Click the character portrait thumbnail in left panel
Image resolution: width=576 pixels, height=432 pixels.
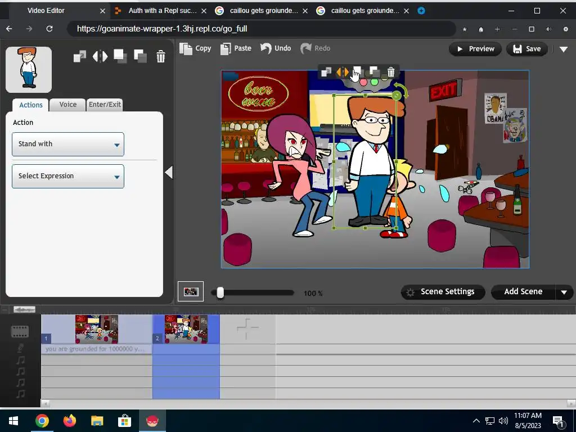pos(29,69)
